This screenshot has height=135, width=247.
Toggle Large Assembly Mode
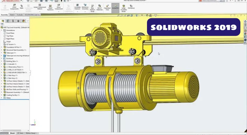tap(124, 8)
